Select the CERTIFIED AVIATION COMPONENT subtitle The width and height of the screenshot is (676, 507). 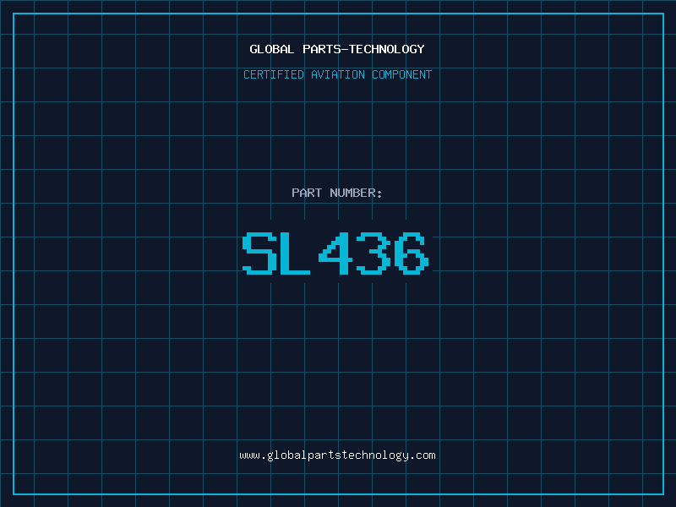(337, 74)
